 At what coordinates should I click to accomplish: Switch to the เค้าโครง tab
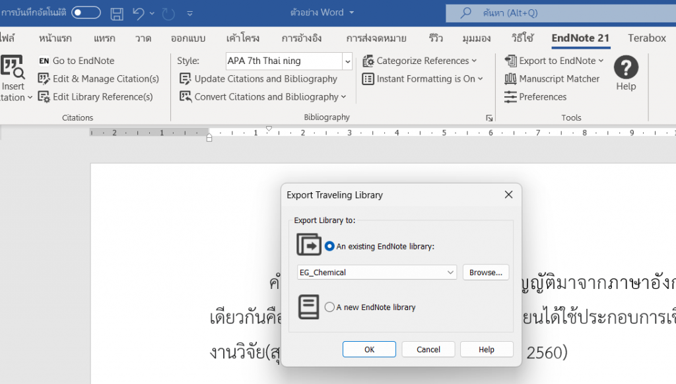pos(243,38)
